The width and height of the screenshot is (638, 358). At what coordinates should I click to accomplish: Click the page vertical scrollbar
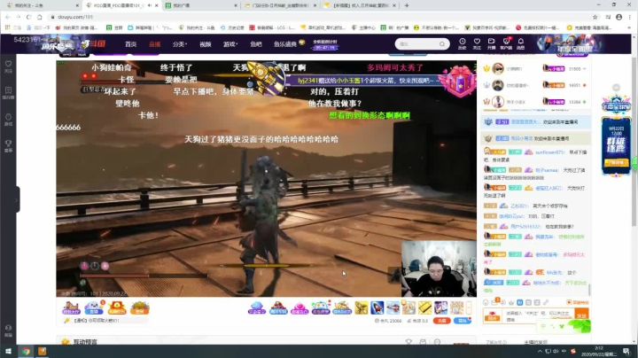point(634,143)
